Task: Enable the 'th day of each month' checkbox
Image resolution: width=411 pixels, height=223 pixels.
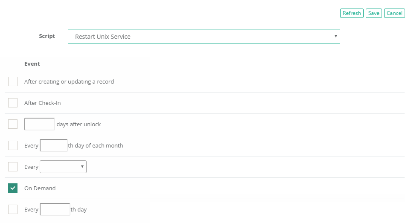Action: click(x=13, y=145)
